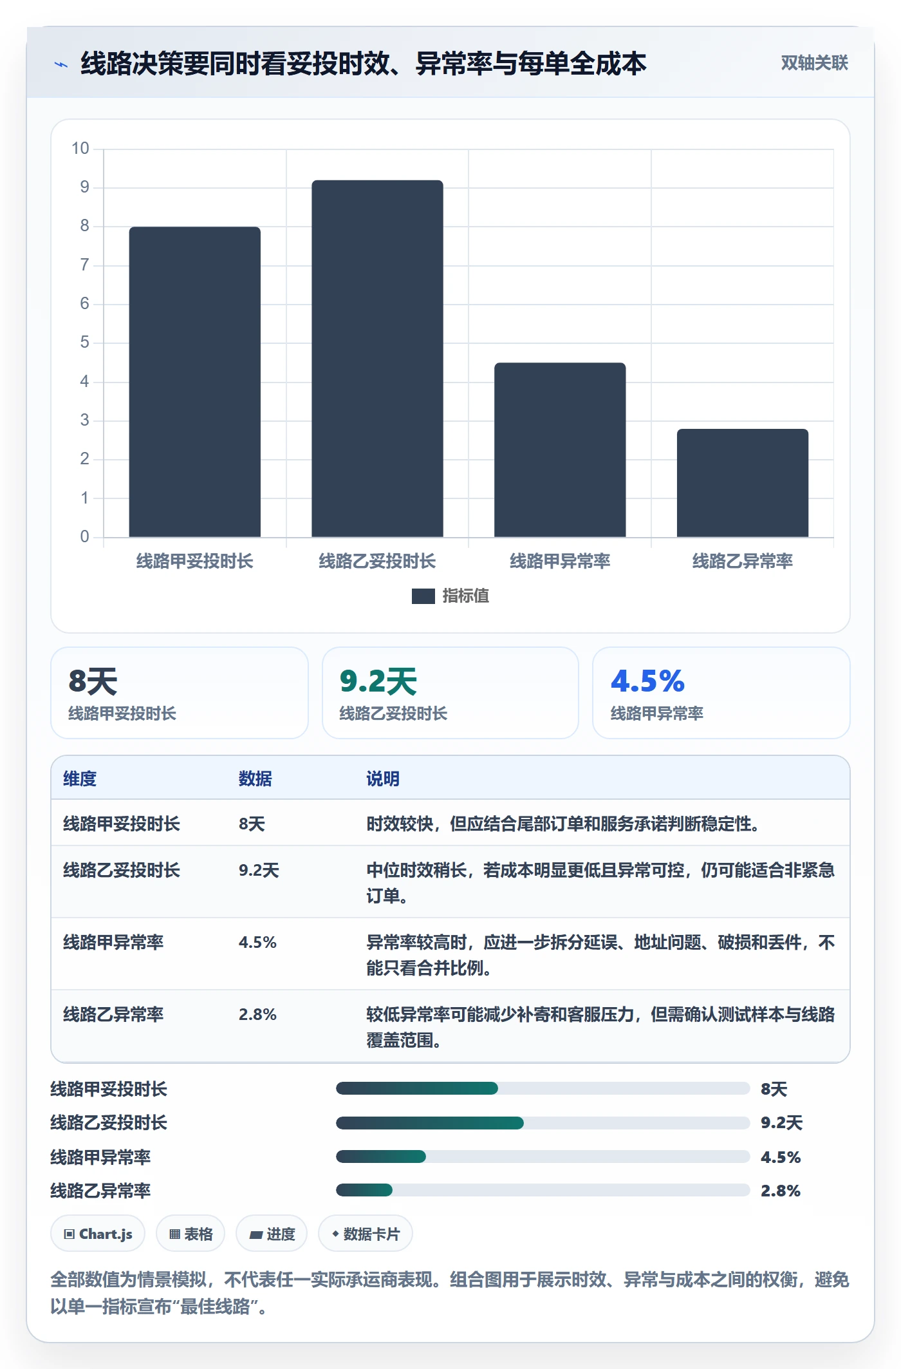Select the 2.8% cell in the table
This screenshot has width=901, height=1369.
257,1015
